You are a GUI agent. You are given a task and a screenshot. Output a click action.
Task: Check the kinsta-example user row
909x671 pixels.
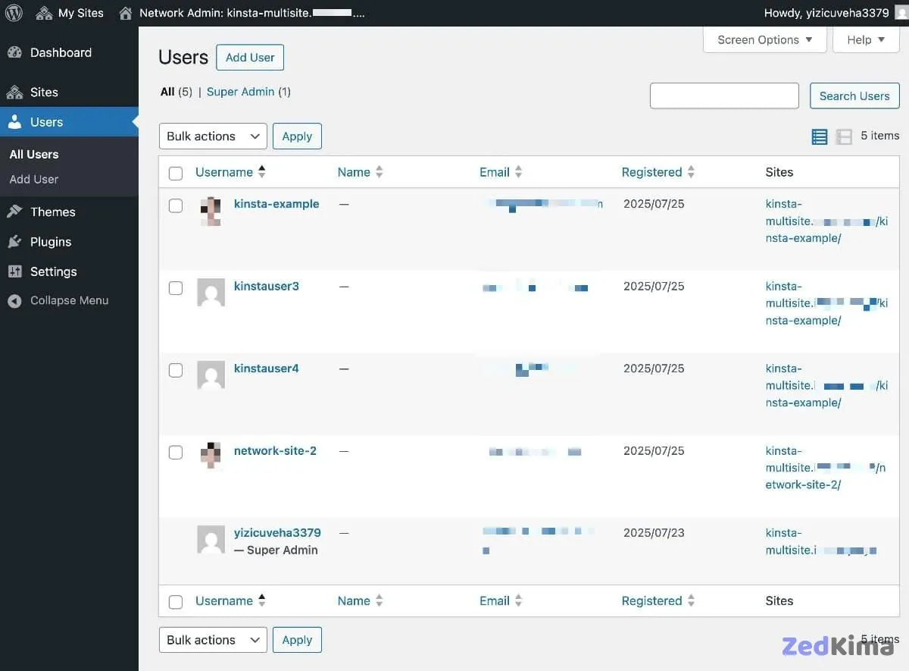point(175,205)
